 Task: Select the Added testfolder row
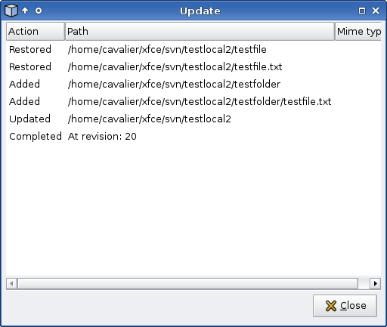[x=193, y=84]
